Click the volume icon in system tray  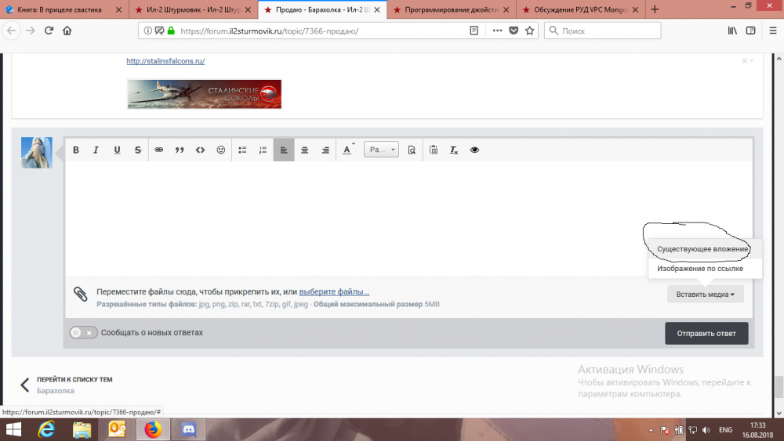(706, 430)
